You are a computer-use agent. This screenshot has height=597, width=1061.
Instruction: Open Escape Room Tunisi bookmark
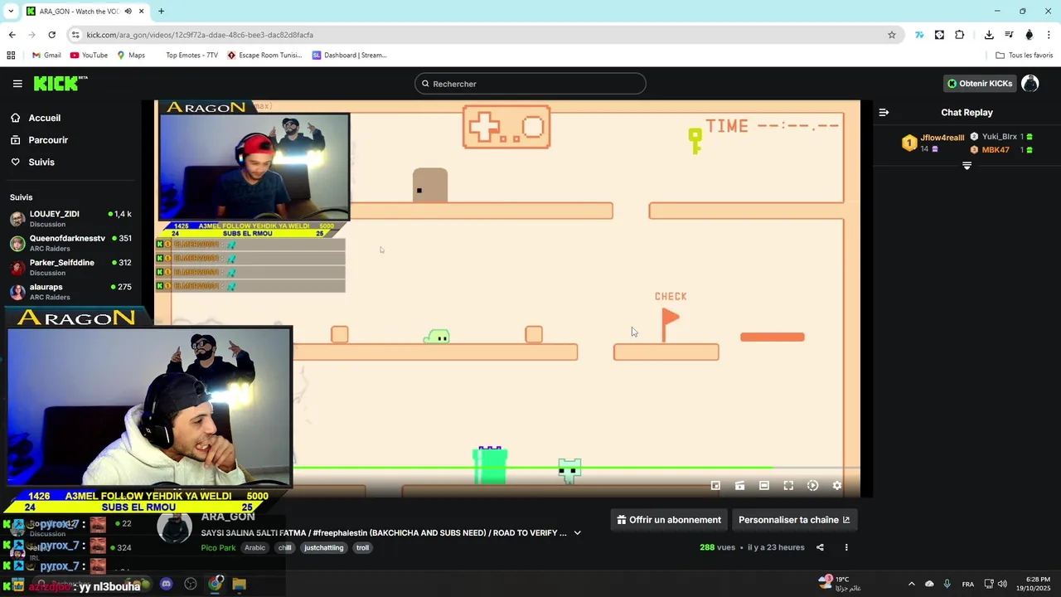[x=264, y=56]
